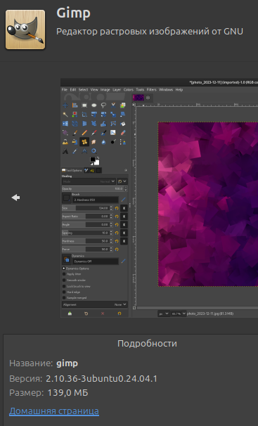Viewport: 258px width, 426px height.
Task: Choose the Blur/Sharpen droplet tool
Action: [x=103, y=142]
